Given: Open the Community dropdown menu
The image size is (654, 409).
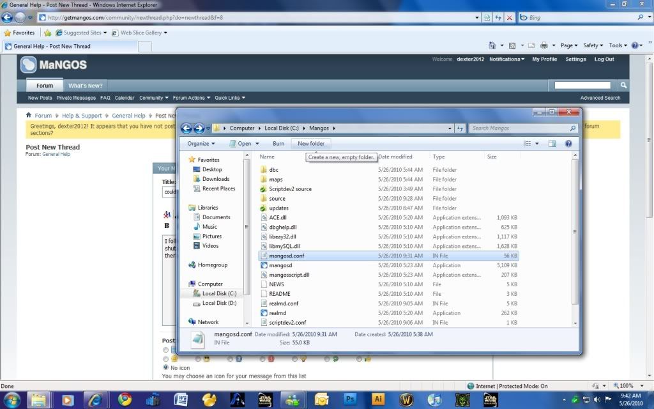Looking at the screenshot, I should click(x=153, y=98).
